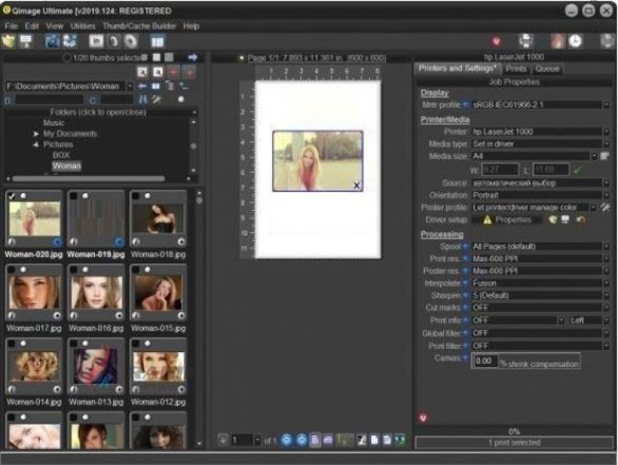This screenshot has height=465, width=618.
Task: Click the clock icon in the top-right toolbar
Action: click(x=576, y=41)
